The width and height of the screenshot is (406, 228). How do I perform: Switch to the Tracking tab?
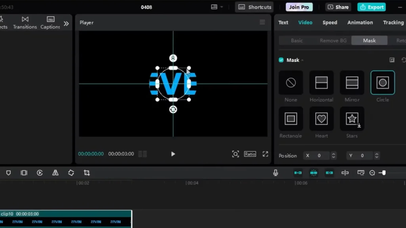(393, 23)
